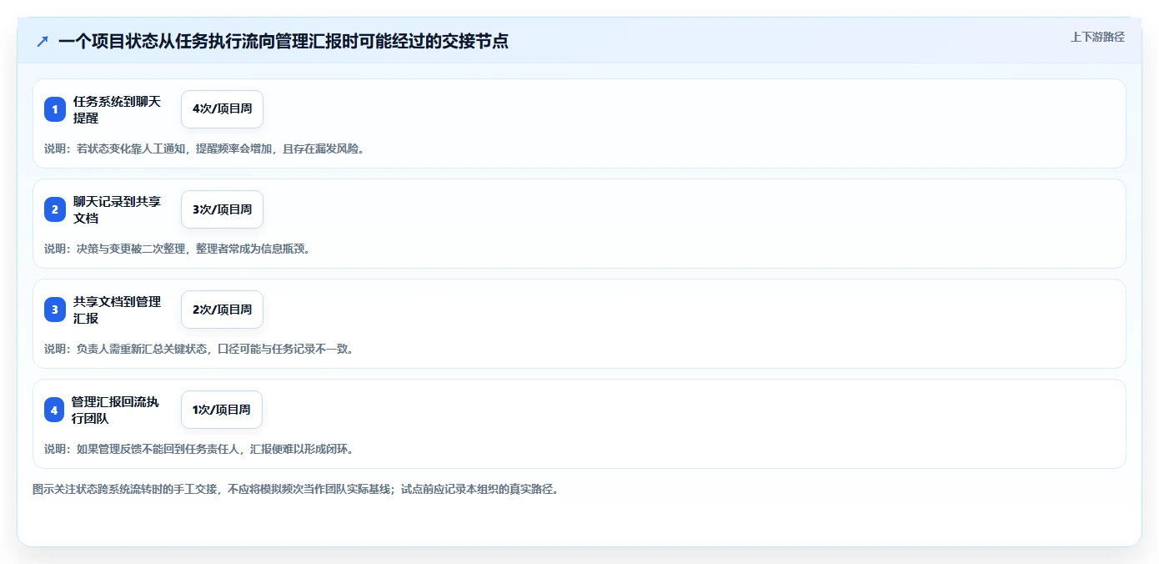This screenshot has width=1159, height=564.
Task: Click the arrow icon beside the panel title
Action: click(x=43, y=41)
